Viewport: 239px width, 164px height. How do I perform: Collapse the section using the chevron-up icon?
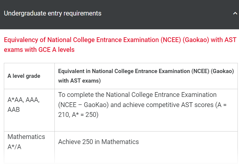point(235,13)
